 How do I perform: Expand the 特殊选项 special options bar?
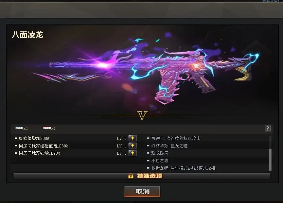tap(142, 176)
